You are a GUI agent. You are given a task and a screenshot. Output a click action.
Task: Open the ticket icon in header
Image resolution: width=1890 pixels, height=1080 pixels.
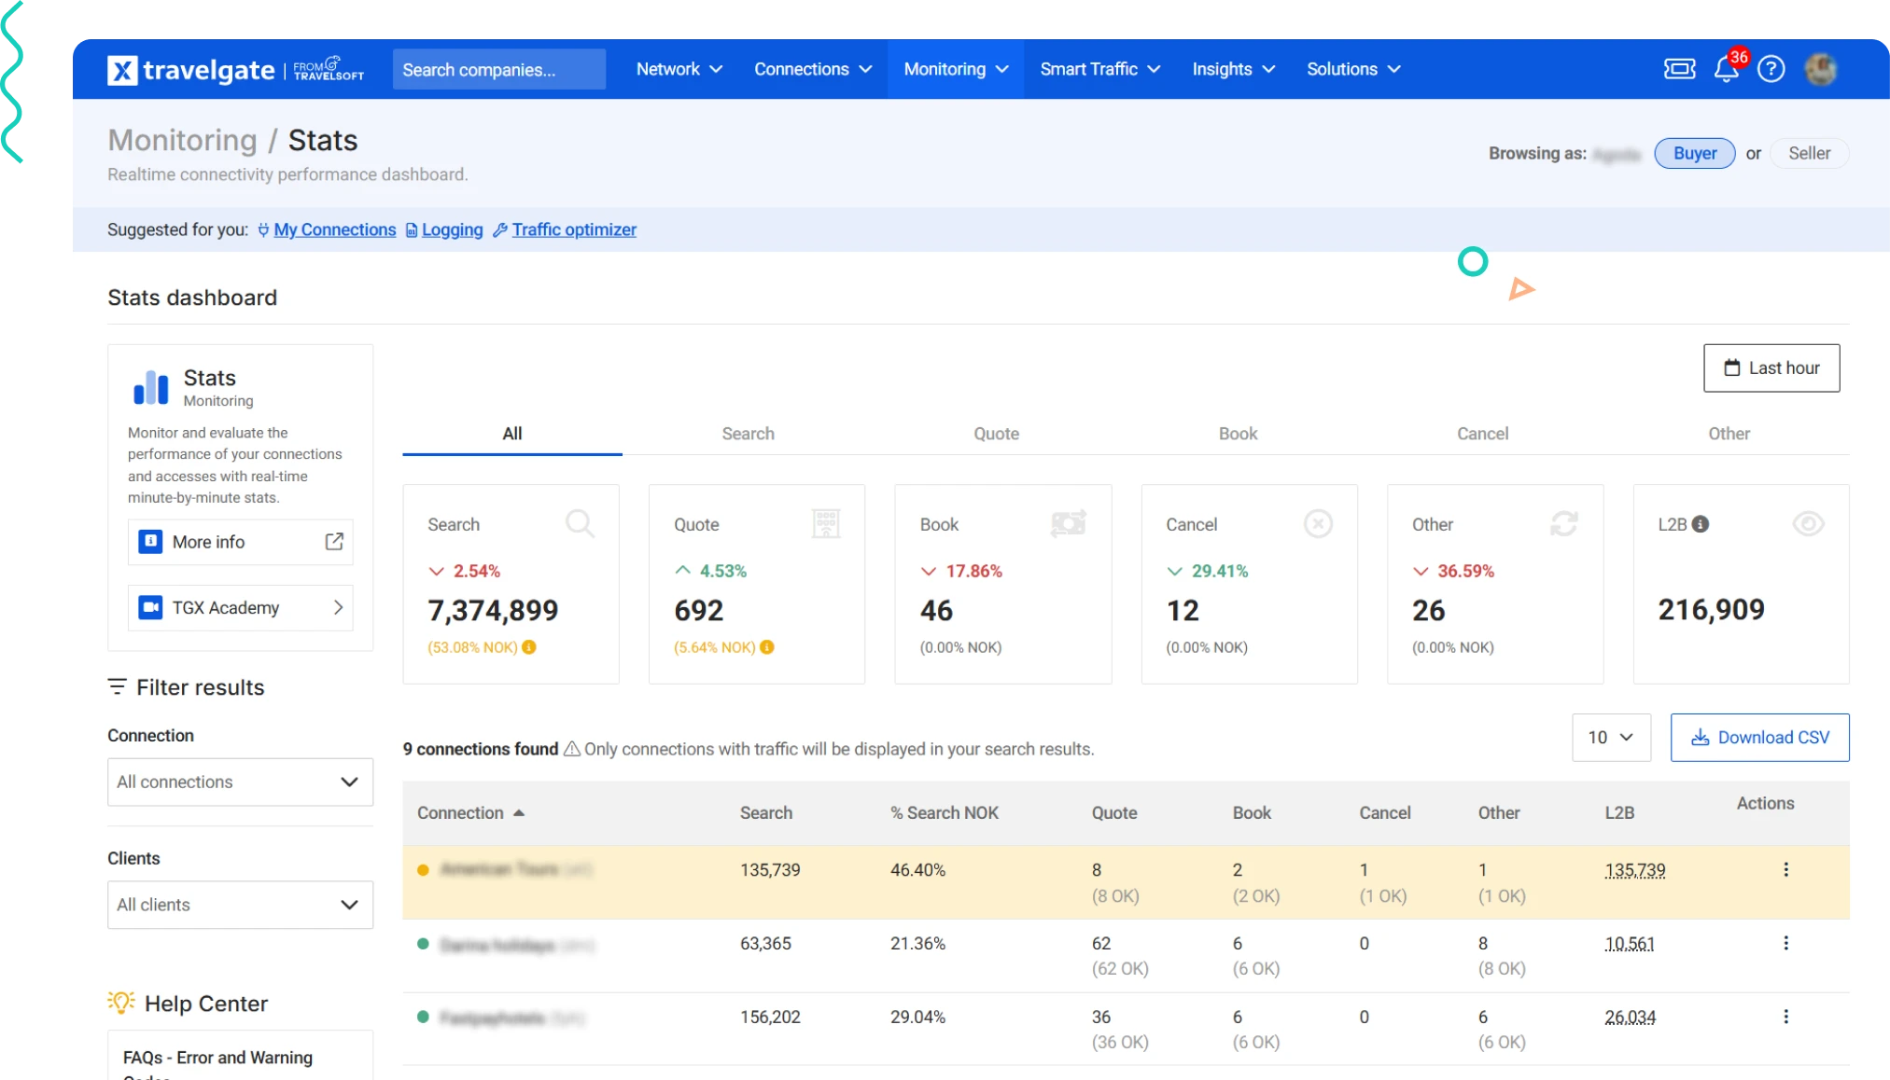[x=1679, y=69]
